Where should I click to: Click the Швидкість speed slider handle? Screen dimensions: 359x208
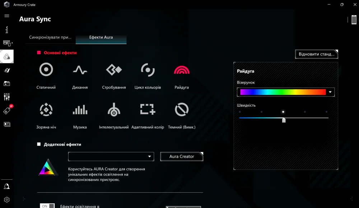pos(284,120)
